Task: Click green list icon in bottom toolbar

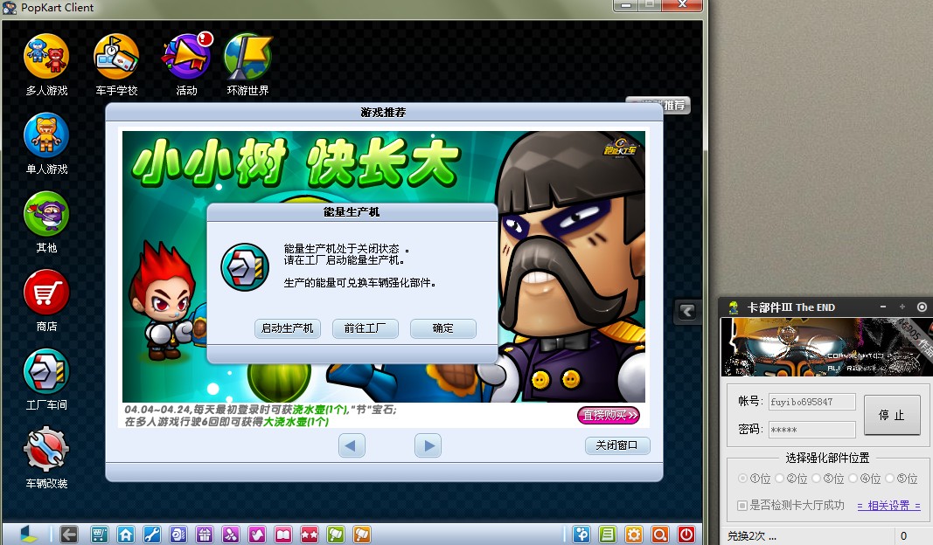Action: (x=608, y=535)
